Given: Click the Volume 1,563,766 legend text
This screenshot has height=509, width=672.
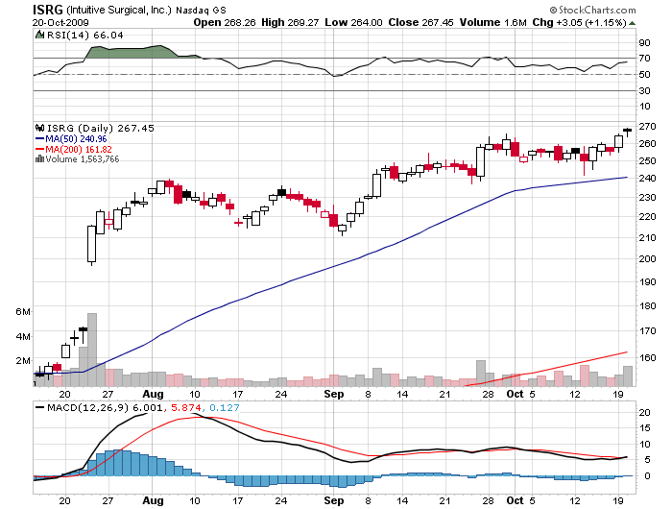Looking at the screenshot, I should 83,159.
